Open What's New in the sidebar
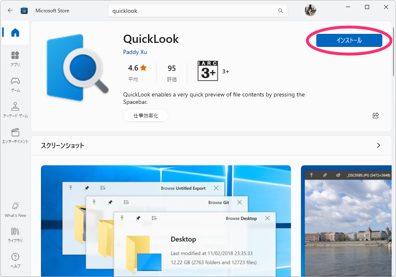Viewport: 396px width, 277px height. click(x=15, y=209)
